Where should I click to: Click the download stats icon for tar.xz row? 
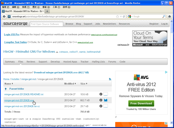(x=105, y=106)
